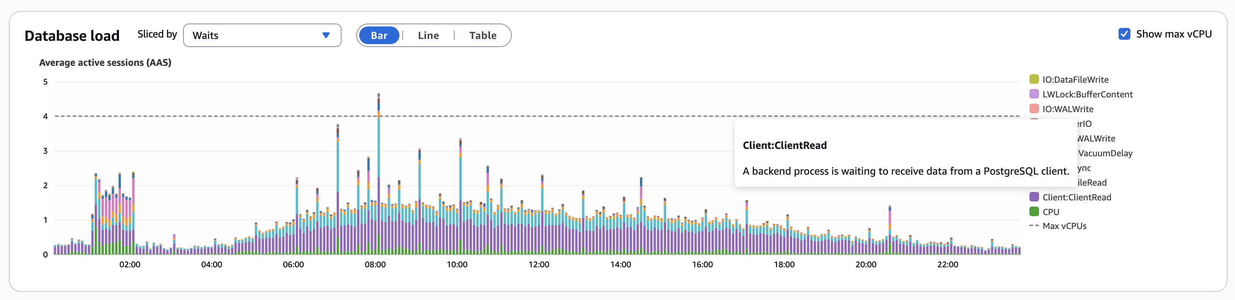Click the Average active sessions (AAS) axis title
Image resolution: width=1235 pixels, height=300 pixels.
pyautogui.click(x=105, y=63)
